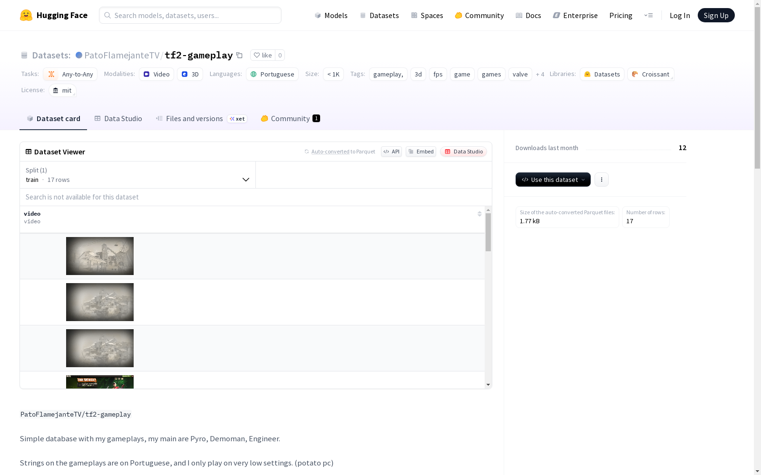Expand the +4 more tags
This screenshot has height=475, width=761.
(540, 74)
